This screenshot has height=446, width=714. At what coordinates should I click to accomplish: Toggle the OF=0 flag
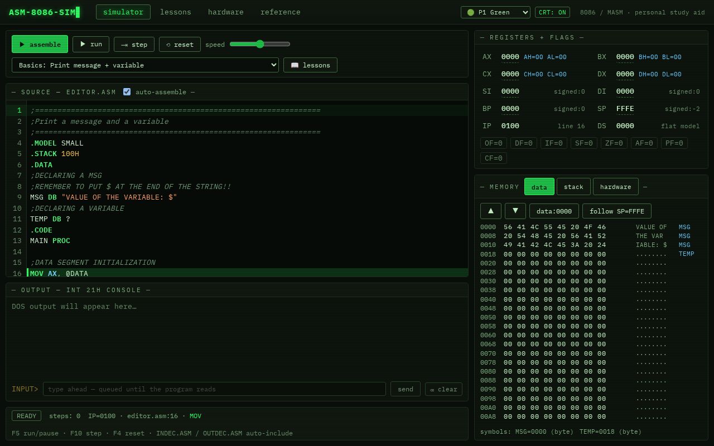click(494, 143)
